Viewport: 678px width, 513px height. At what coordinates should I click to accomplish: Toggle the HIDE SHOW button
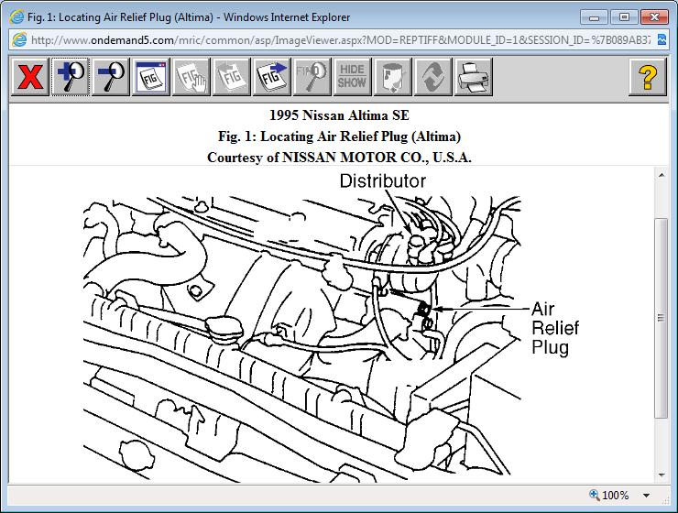tap(352, 77)
